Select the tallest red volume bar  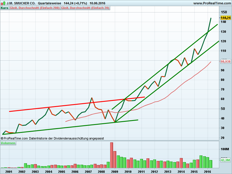pyautogui.click(x=112, y=155)
